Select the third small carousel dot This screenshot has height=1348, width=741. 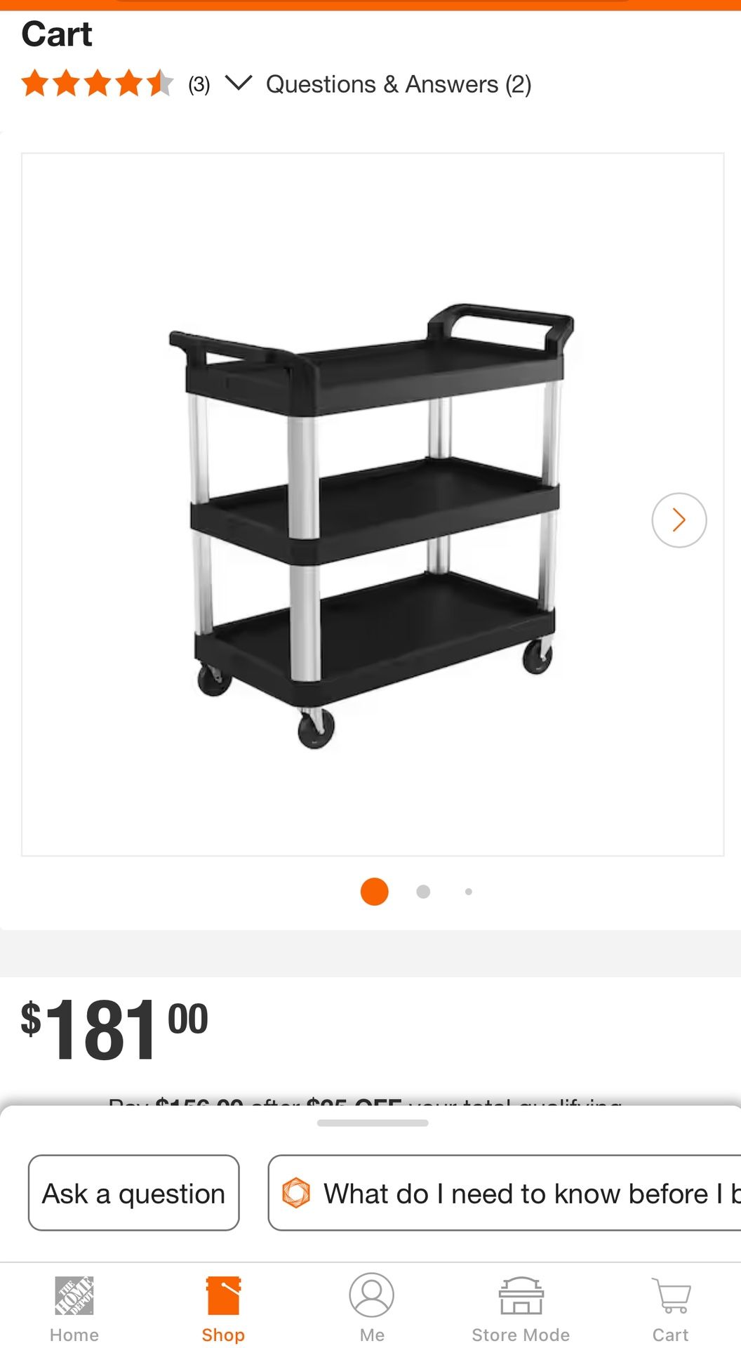pyautogui.click(x=469, y=892)
